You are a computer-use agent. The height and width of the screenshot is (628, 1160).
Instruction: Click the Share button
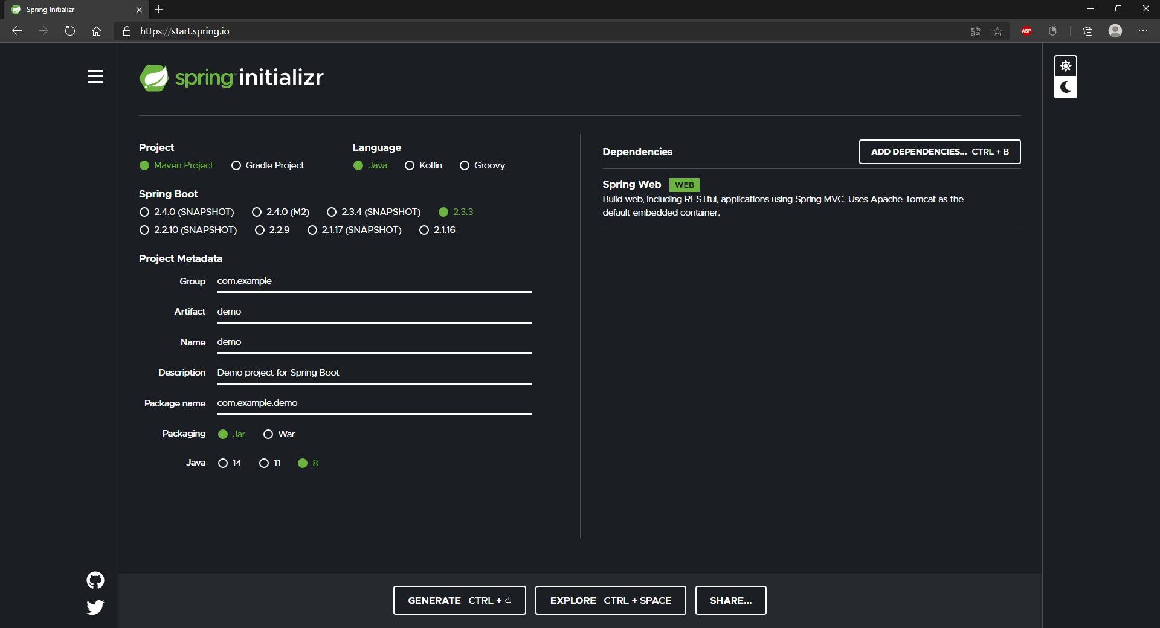coord(731,600)
